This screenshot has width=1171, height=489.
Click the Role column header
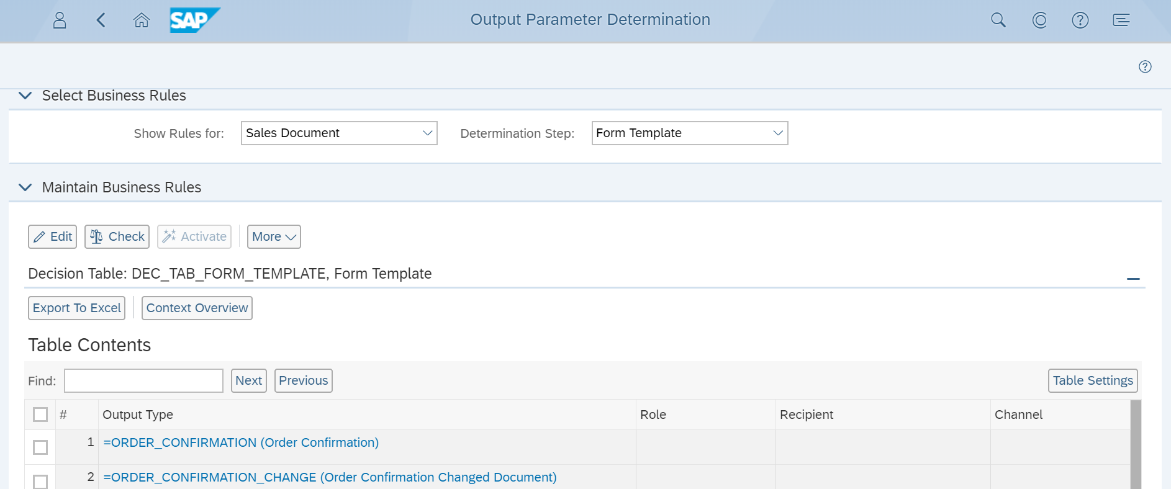click(706, 415)
